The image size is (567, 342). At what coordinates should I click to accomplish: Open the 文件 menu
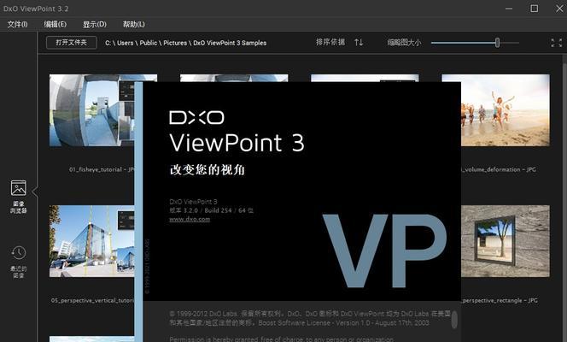click(17, 24)
